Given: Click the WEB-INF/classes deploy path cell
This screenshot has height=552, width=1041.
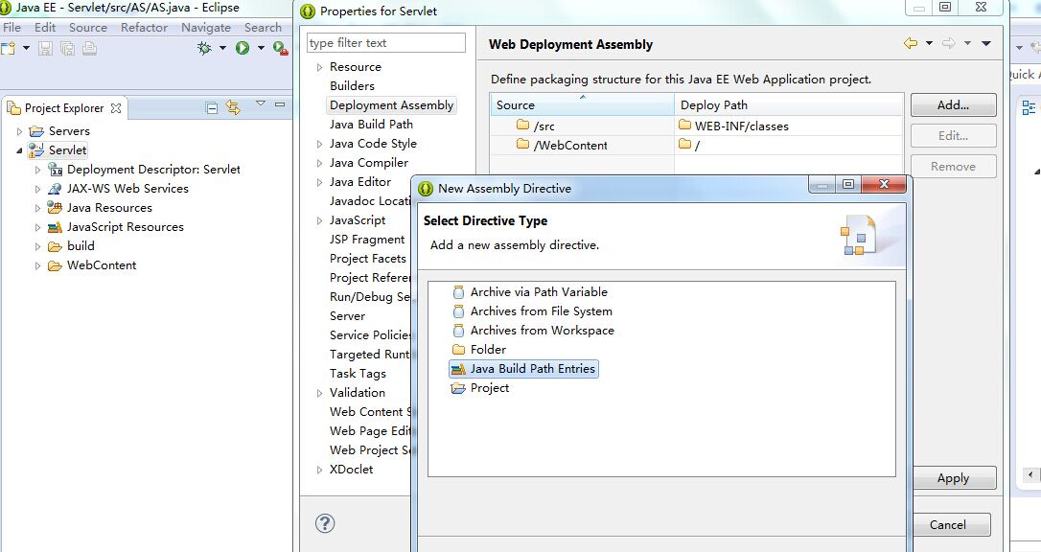Looking at the screenshot, I should click(x=789, y=126).
